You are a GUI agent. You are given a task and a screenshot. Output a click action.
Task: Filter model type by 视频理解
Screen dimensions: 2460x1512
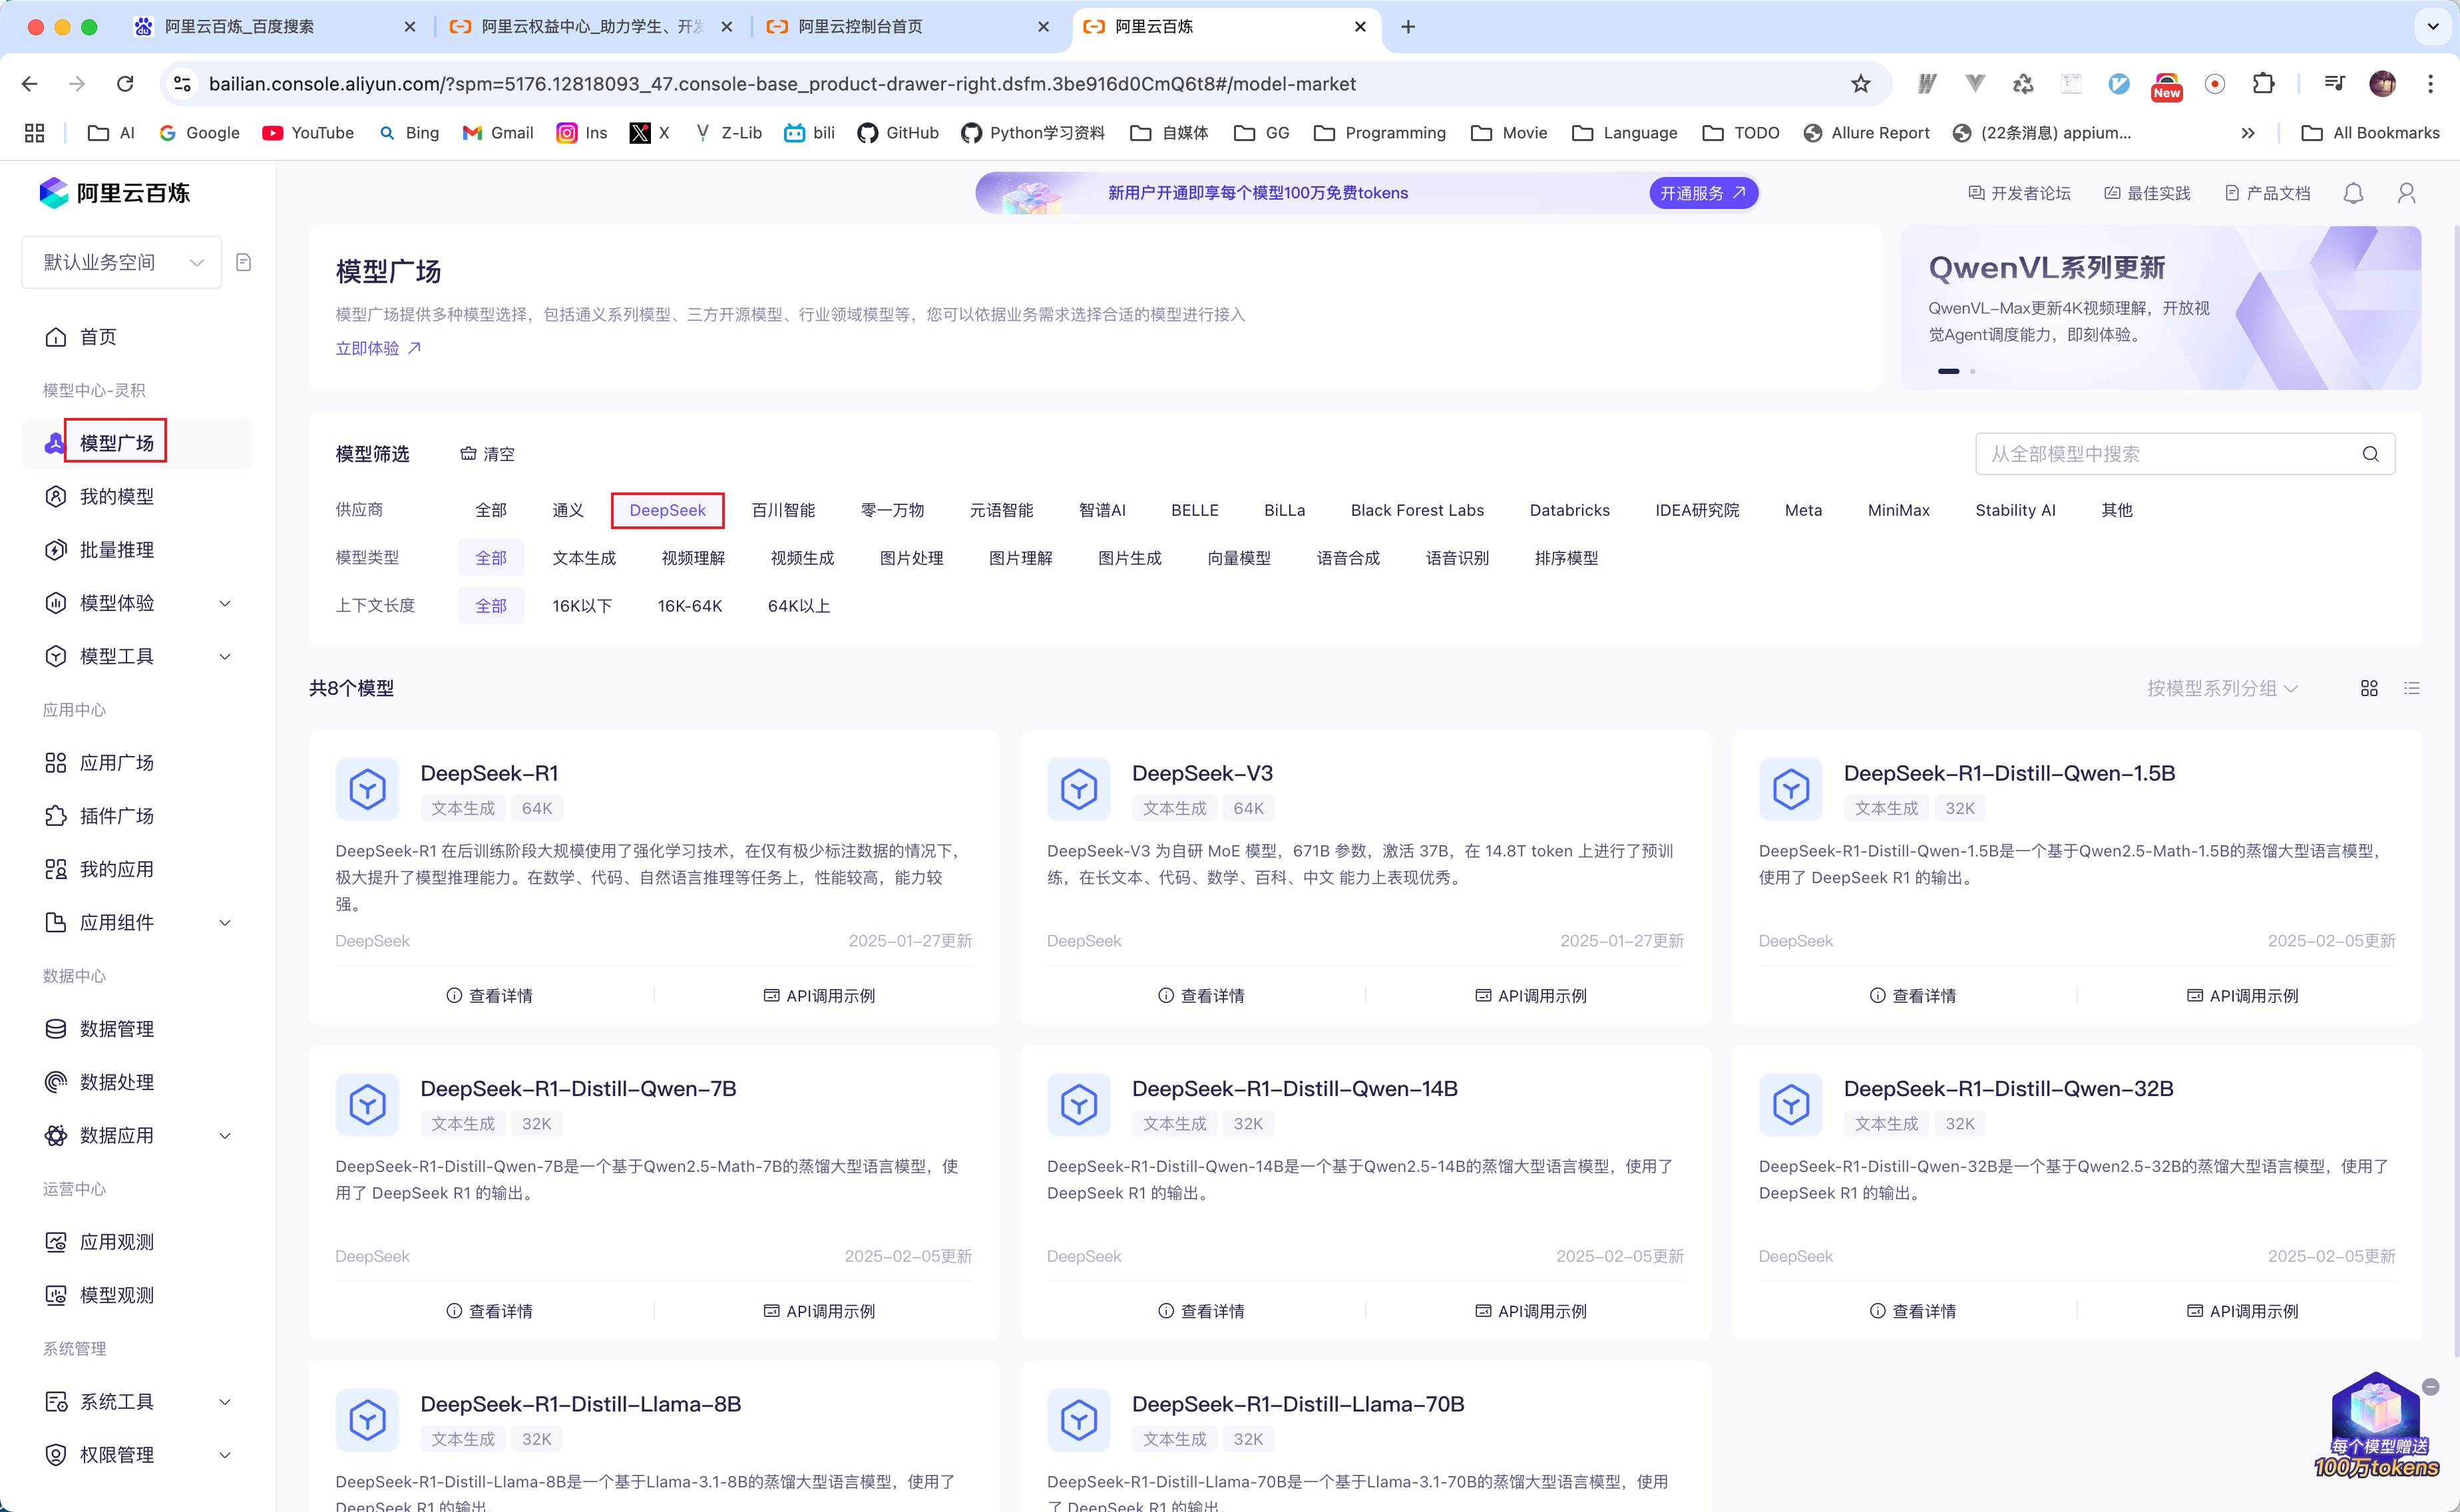693,558
